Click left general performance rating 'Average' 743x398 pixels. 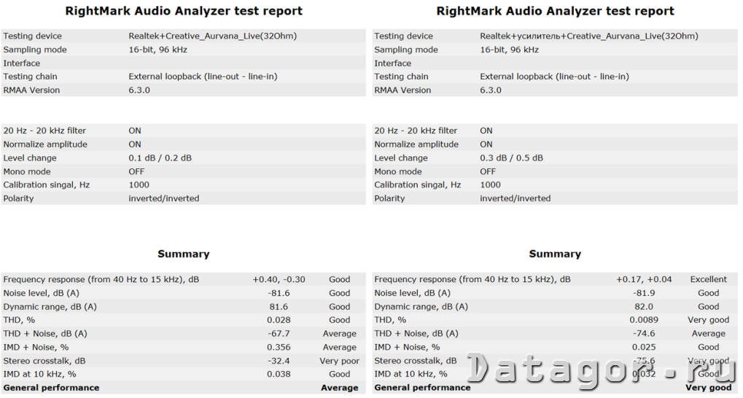(x=339, y=388)
